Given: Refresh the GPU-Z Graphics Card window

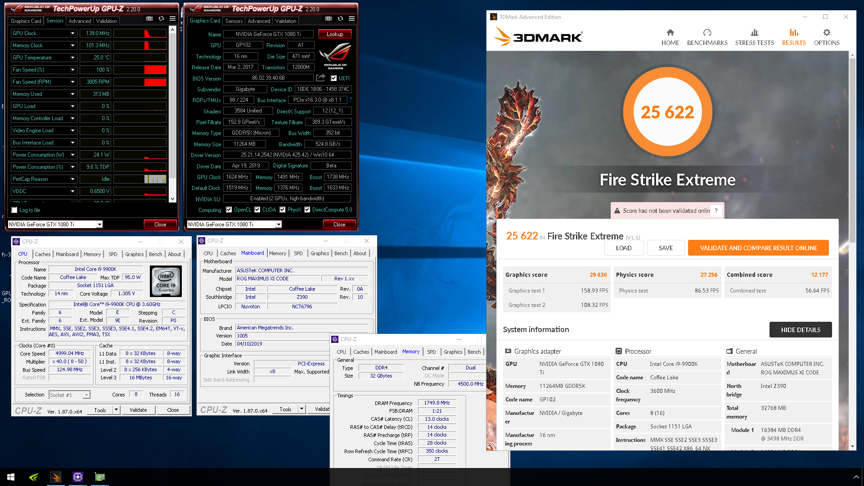Looking at the screenshot, I should tap(340, 18).
